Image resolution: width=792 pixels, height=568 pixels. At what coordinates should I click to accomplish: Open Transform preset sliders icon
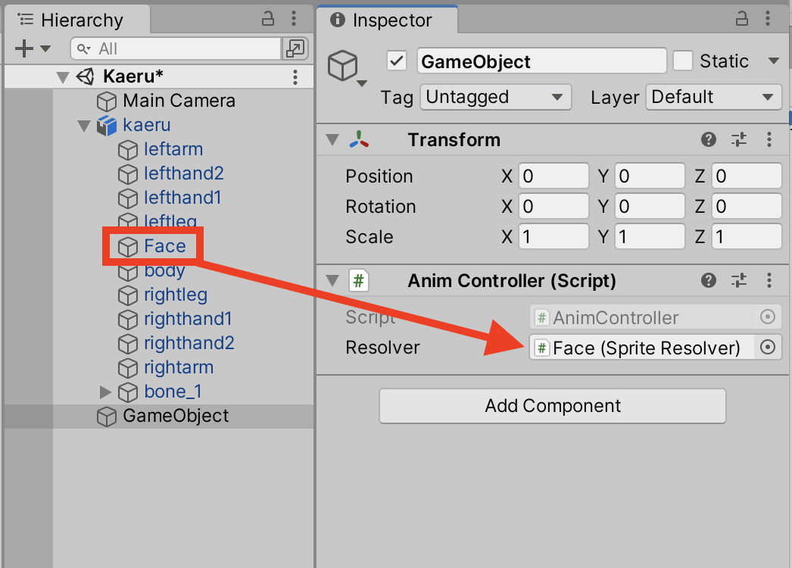[738, 139]
